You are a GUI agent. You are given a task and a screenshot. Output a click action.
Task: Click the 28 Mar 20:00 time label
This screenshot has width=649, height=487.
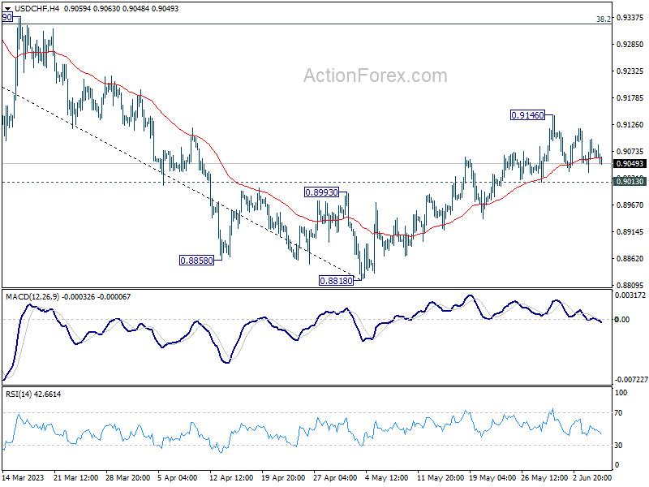click(127, 478)
